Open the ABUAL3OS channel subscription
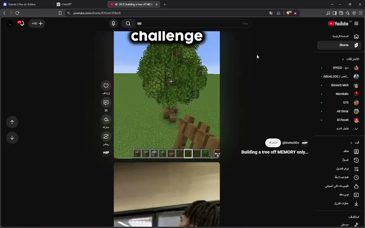This screenshot has width=365, height=228. tap(339, 77)
